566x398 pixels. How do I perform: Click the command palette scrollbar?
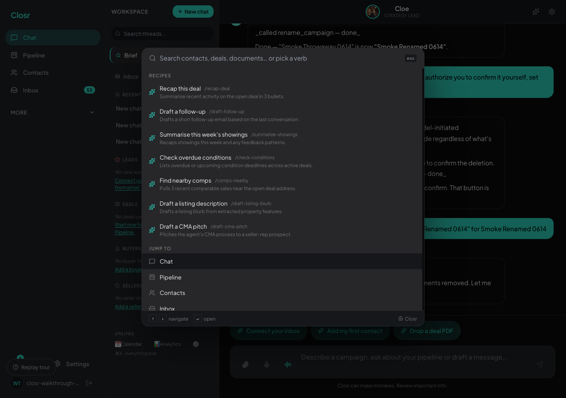pyautogui.click(x=423, y=189)
